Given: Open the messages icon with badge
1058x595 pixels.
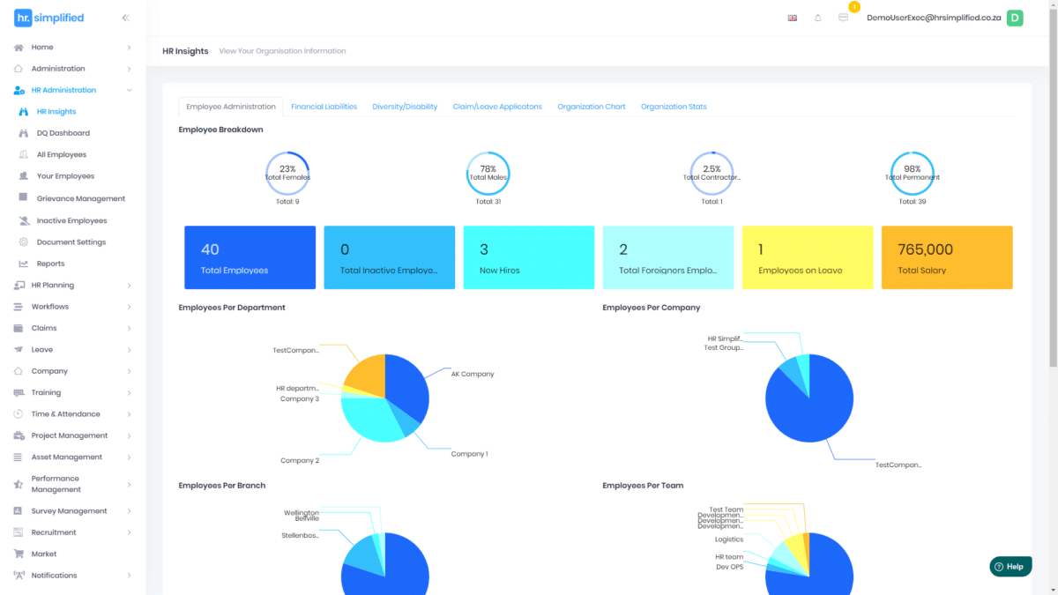Looking at the screenshot, I should pyautogui.click(x=844, y=18).
